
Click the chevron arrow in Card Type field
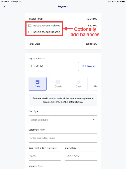94,120
